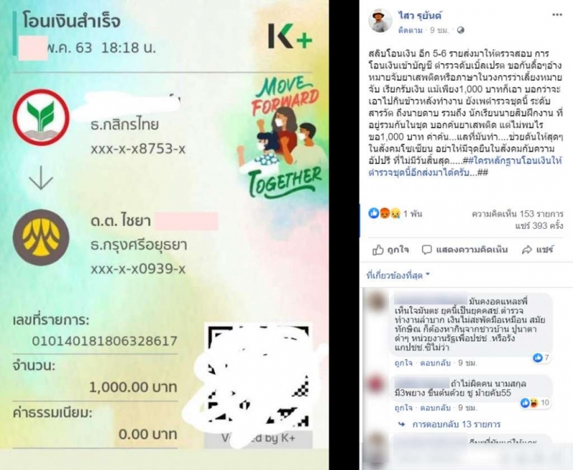Click the hashtag link ใครหลักฐานโอนเงินให้
This screenshot has height=470, width=573.
tap(512, 160)
